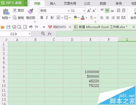Close the Excel 工作表.xlsx tab

(134, 27)
